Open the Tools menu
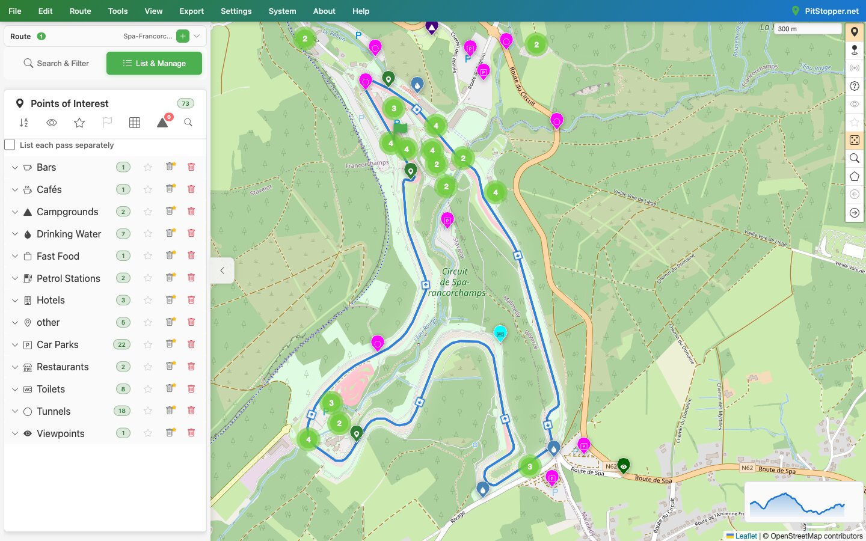 [x=118, y=11]
